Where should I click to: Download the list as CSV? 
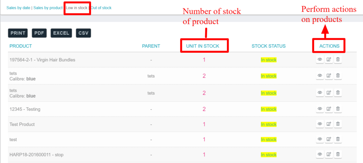83,33
